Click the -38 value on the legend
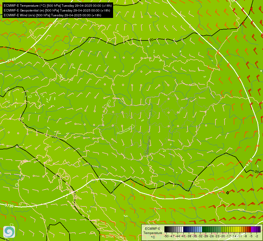Screen dimensions: 263x241 click(189, 236)
